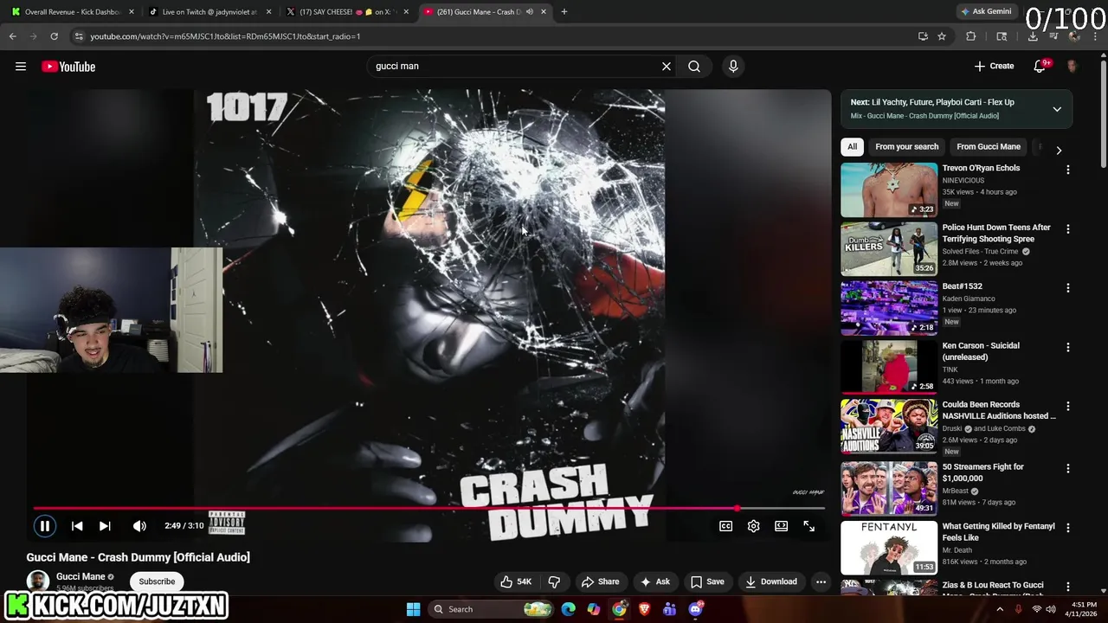
Task: Click the Ask button below video
Action: point(654,581)
